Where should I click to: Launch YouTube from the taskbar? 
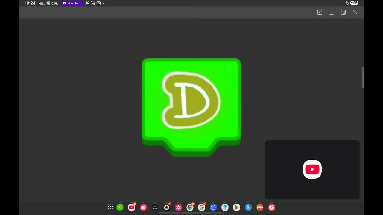click(132, 207)
